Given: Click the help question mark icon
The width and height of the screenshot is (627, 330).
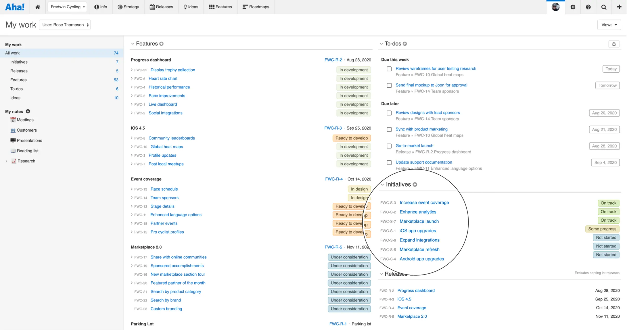Looking at the screenshot, I should tap(588, 7).
